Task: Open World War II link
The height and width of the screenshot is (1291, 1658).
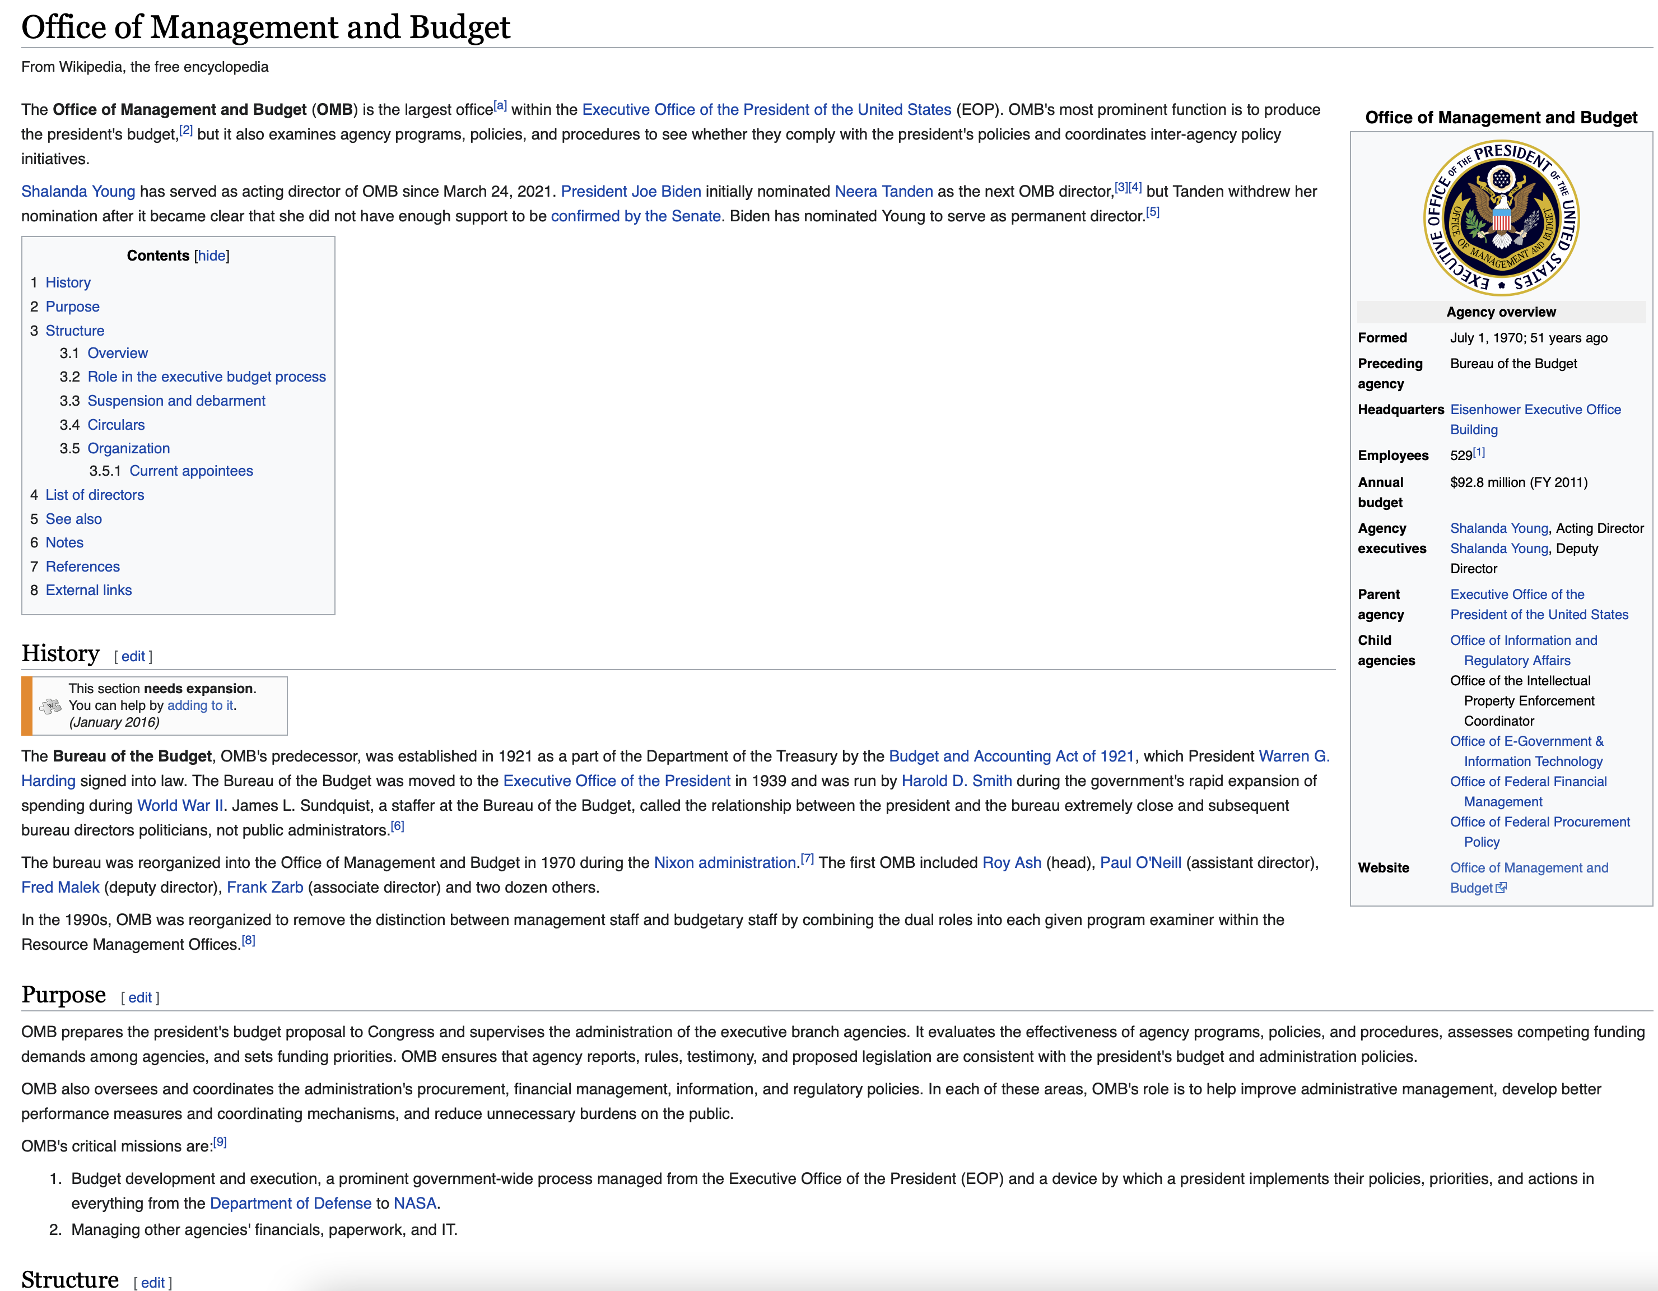Action: click(181, 805)
